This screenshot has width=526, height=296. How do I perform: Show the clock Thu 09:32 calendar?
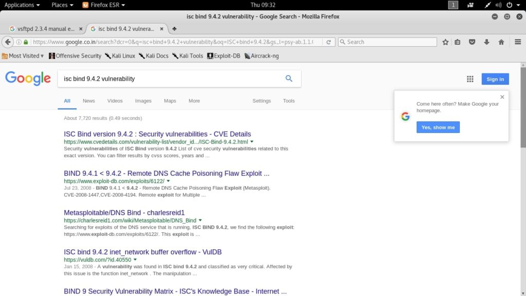262,5
